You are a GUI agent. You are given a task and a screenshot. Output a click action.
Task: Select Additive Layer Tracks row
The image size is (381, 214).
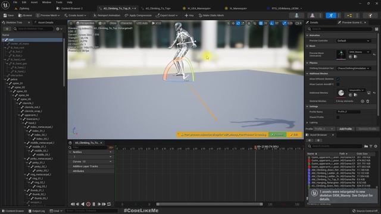pyautogui.click(x=91, y=166)
